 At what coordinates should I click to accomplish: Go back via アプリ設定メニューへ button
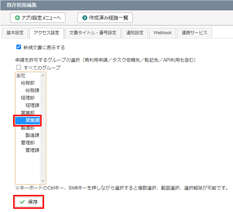pos(38,18)
